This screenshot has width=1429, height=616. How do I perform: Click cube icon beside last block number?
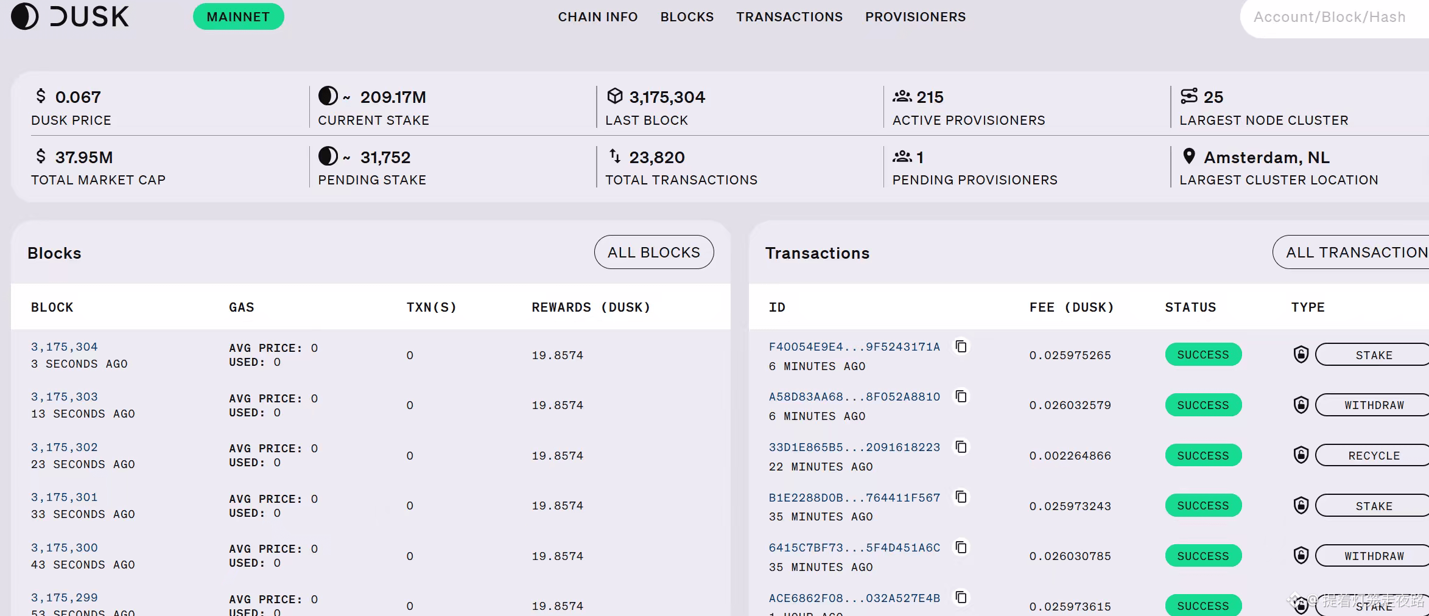point(615,96)
